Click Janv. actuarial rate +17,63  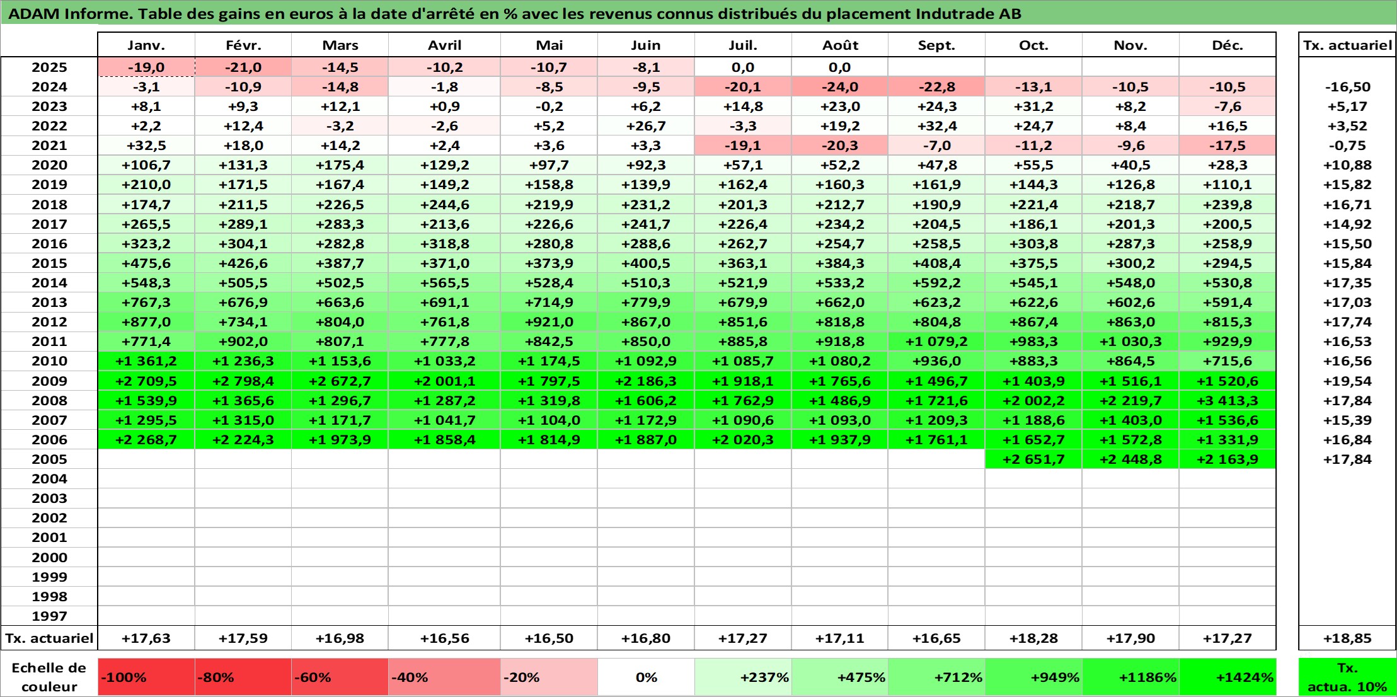point(146,638)
